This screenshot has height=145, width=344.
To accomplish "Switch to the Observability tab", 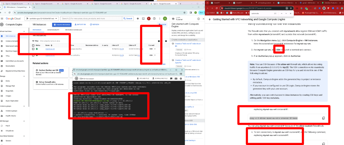I will 53,30.
